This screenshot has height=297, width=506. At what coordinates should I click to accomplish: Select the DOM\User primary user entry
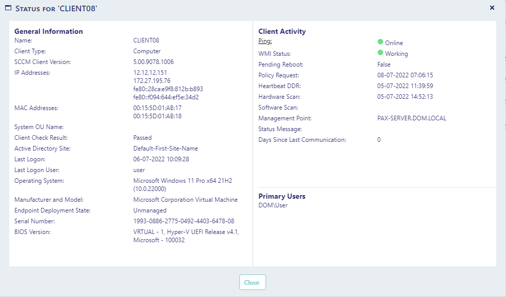click(273, 205)
